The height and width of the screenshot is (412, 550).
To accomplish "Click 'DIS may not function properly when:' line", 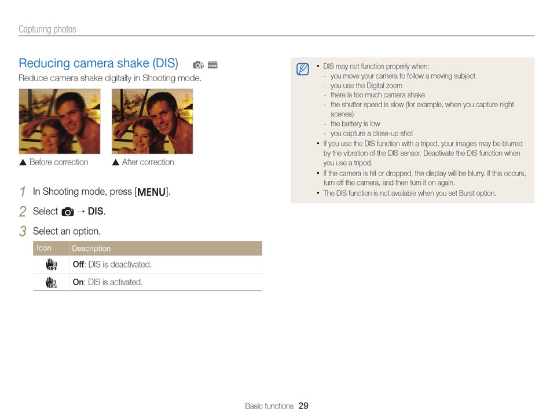I will [x=376, y=66].
